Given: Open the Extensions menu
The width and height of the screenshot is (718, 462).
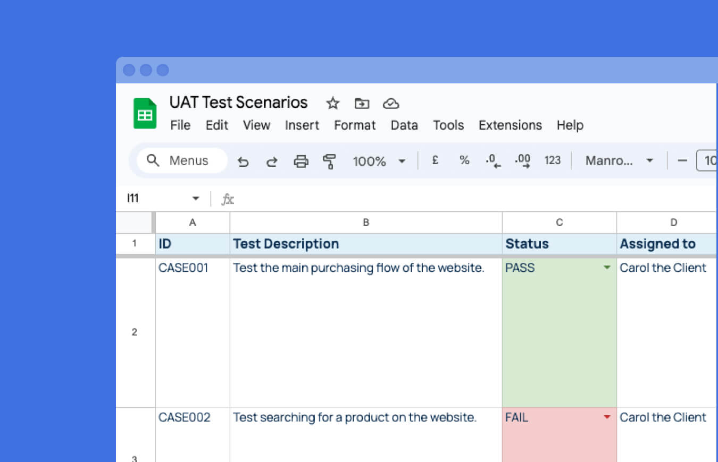Looking at the screenshot, I should (x=510, y=125).
